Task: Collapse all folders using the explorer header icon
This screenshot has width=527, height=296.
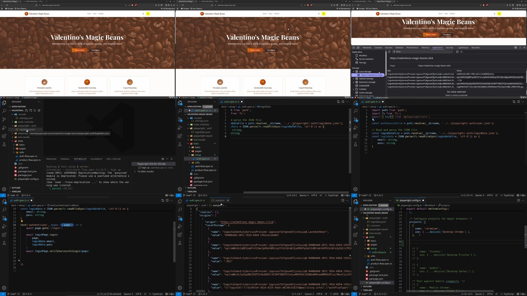Action: tap(39, 110)
